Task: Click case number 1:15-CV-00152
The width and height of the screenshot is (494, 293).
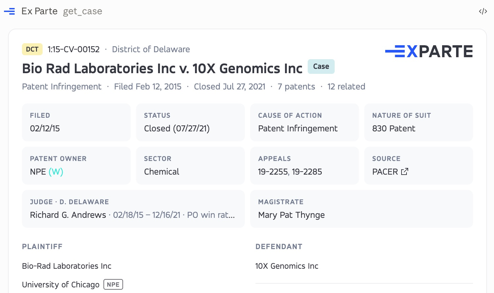Action: pyautogui.click(x=74, y=49)
